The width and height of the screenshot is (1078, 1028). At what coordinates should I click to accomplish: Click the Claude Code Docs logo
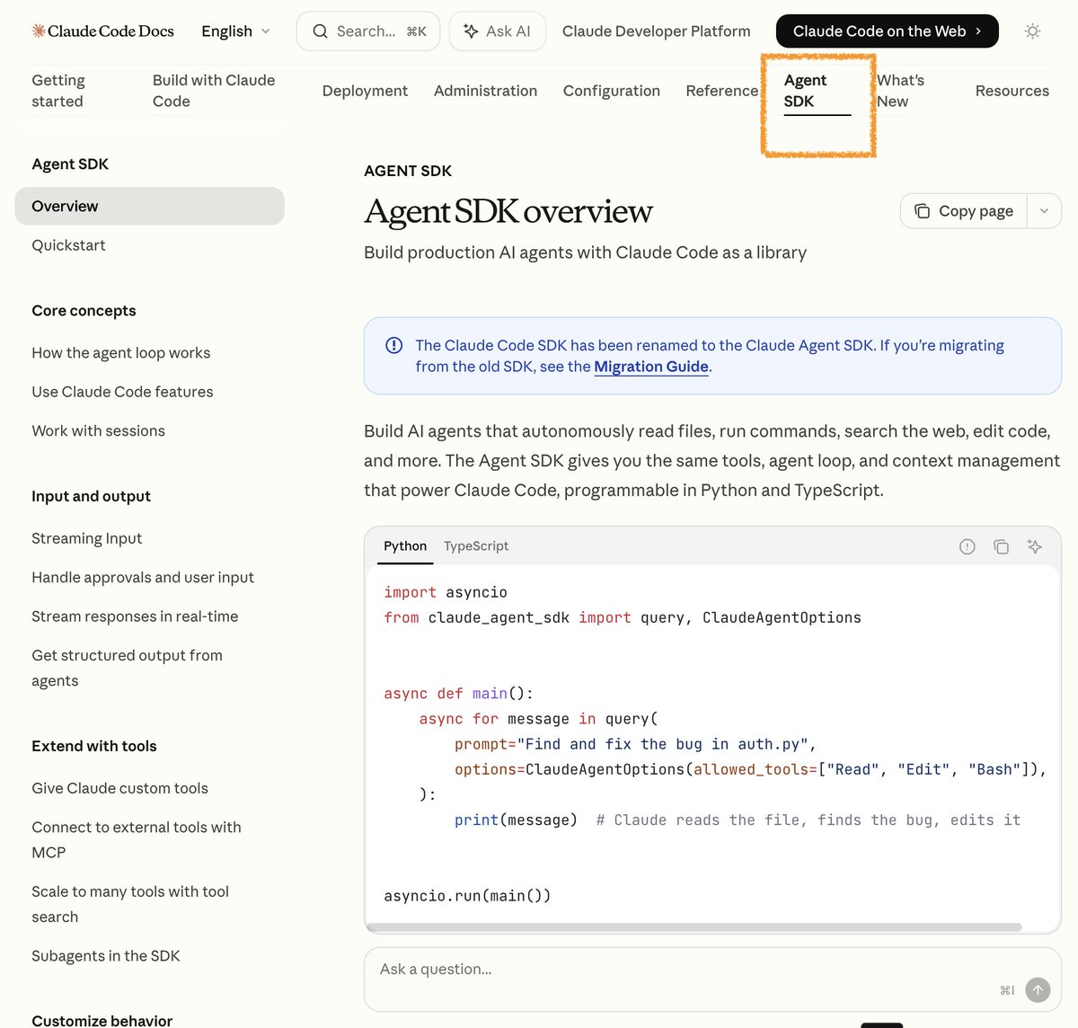point(102,31)
